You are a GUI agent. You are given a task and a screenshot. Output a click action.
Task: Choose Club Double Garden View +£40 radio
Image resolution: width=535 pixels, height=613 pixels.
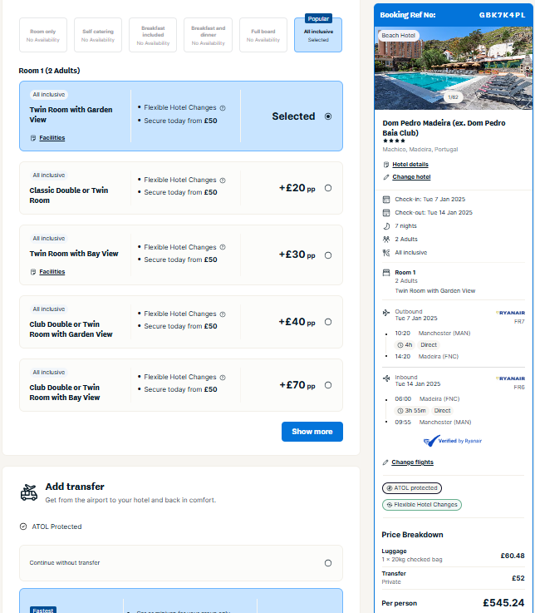328,322
